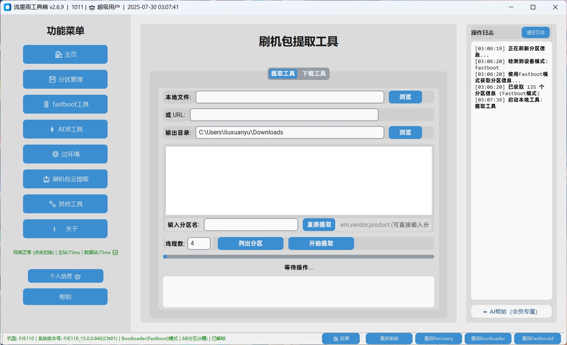Click the 关于 info icon
The image size is (567, 345).
pyautogui.click(x=54, y=229)
